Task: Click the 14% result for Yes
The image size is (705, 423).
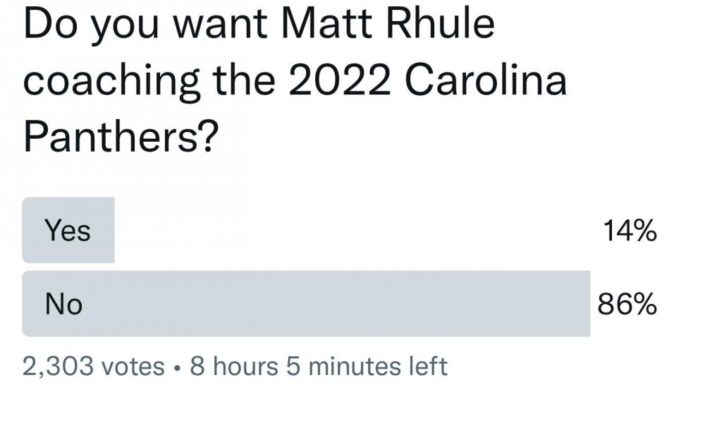Action: pos(630,231)
